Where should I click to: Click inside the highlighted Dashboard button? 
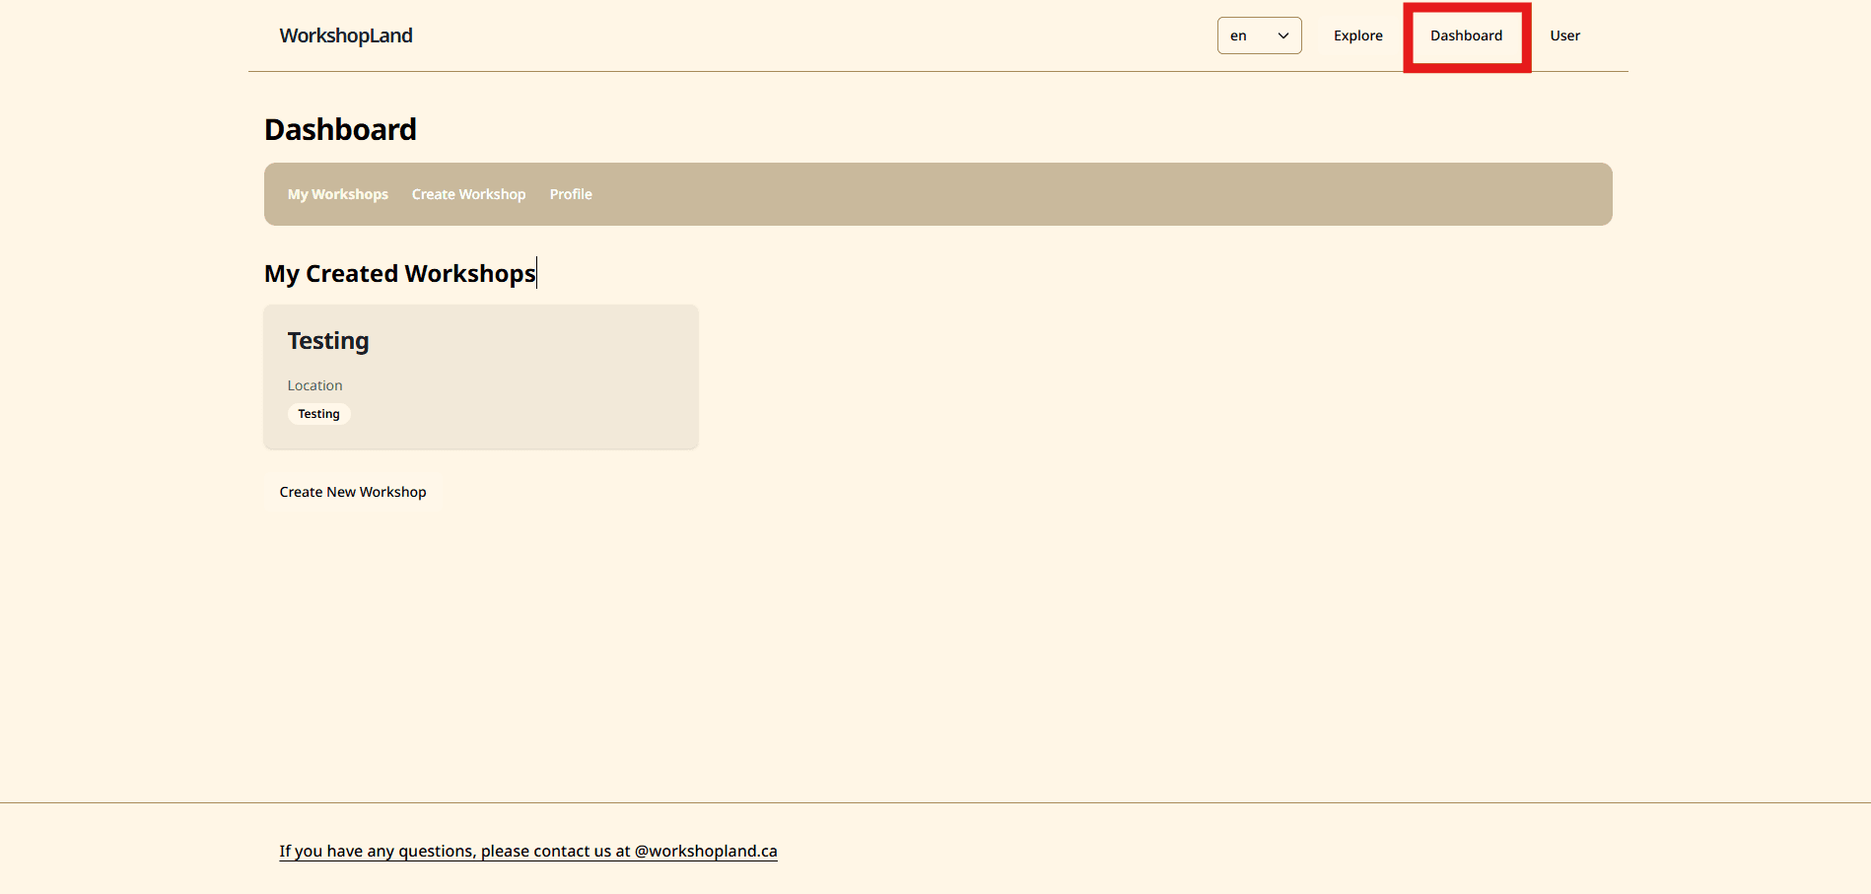tap(1466, 35)
